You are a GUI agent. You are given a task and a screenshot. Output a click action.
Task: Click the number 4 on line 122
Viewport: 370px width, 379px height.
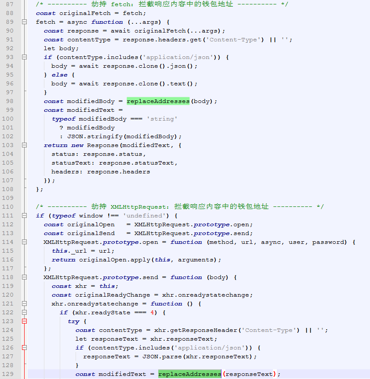152,313
